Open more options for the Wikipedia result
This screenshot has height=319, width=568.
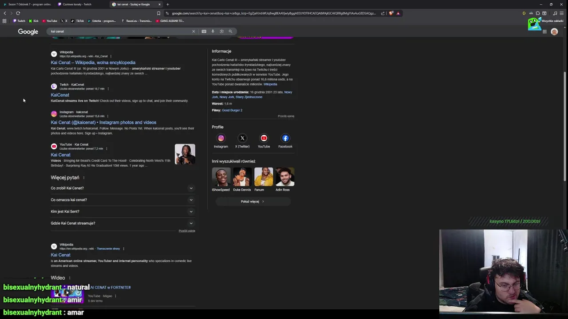click(110, 56)
